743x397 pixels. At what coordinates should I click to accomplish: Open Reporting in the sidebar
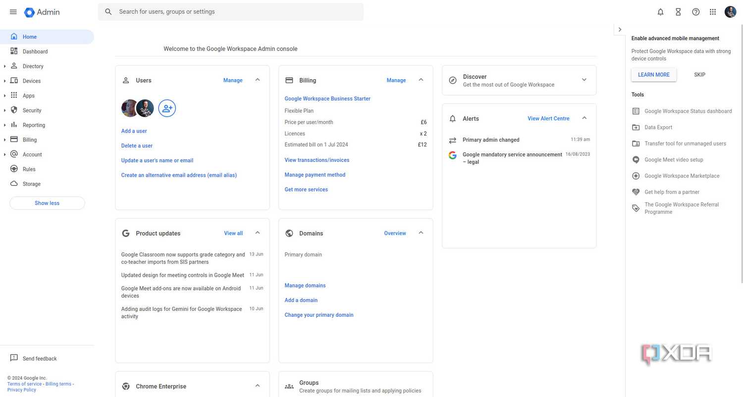coord(47,125)
